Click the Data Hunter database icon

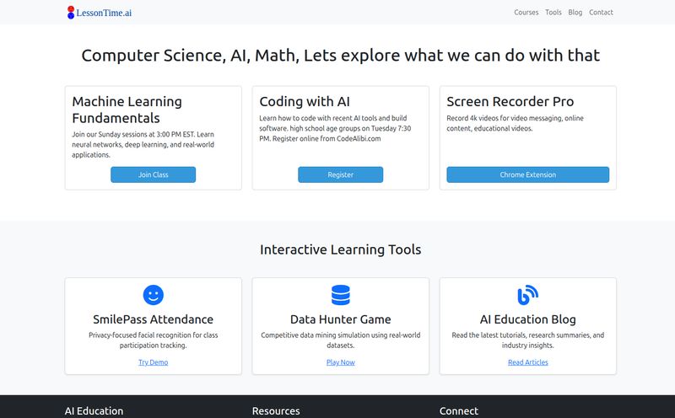(341, 295)
